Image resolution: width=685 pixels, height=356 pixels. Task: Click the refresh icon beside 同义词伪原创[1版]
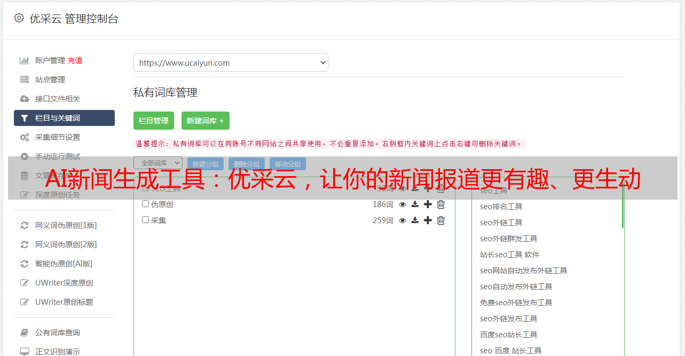pyautogui.click(x=24, y=225)
